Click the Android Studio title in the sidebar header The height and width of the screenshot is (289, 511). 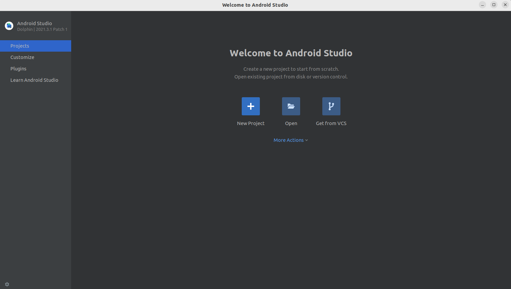35,23
